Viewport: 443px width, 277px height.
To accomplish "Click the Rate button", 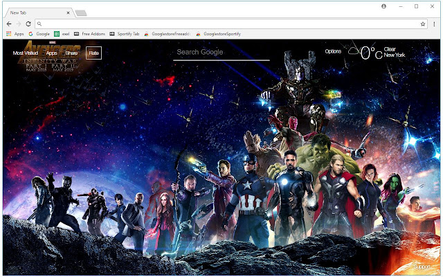I will (94, 53).
